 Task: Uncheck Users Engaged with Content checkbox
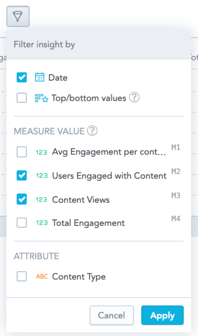click(21, 176)
